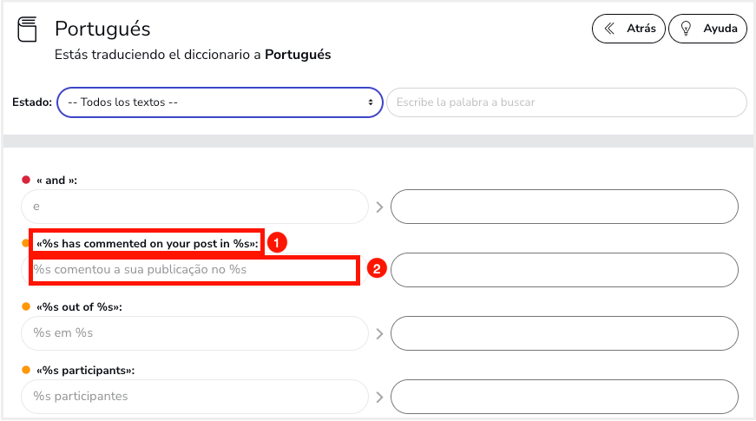Open the Estado filter dropdown
This screenshot has height=421, width=756.
[220, 102]
